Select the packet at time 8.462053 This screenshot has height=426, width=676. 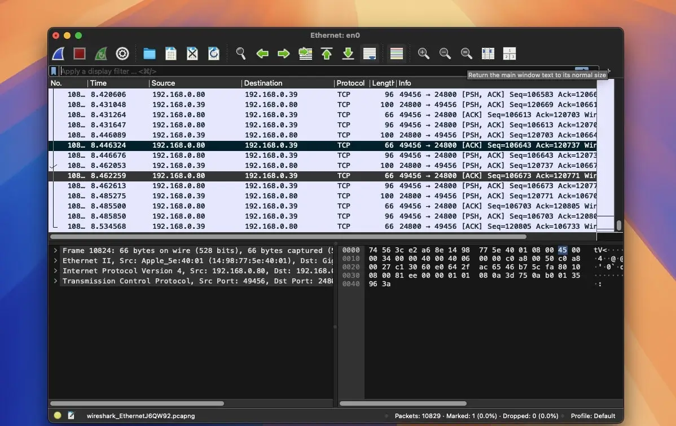point(323,166)
